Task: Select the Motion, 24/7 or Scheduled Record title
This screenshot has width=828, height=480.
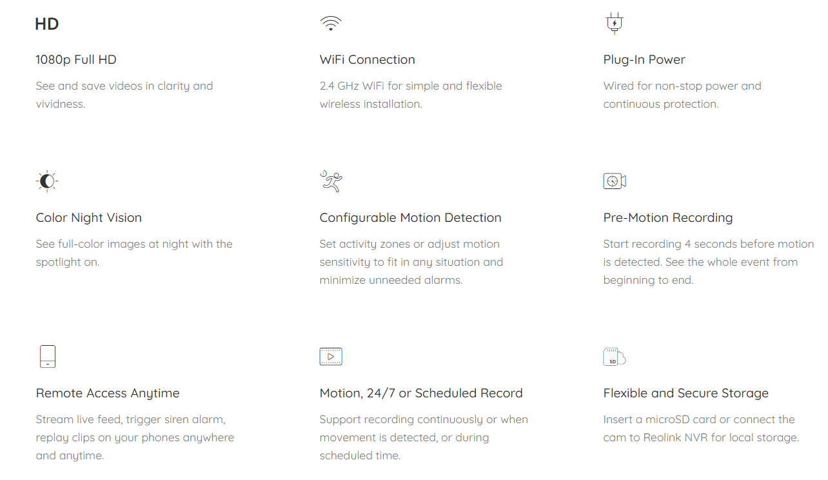Action: point(420,393)
